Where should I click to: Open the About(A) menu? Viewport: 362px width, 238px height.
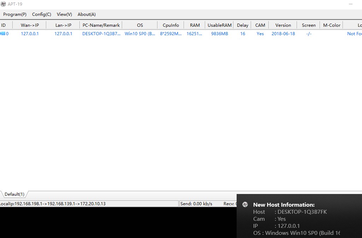click(87, 14)
